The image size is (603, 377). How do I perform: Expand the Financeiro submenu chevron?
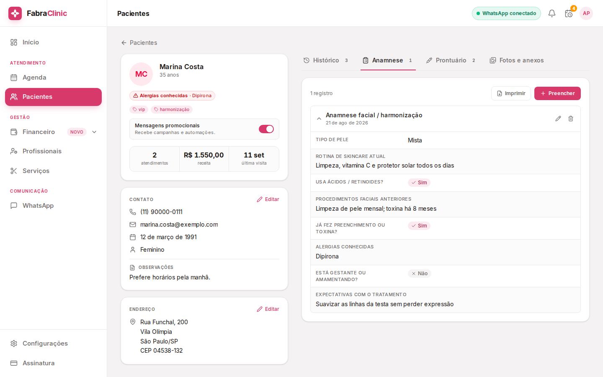[x=94, y=132]
